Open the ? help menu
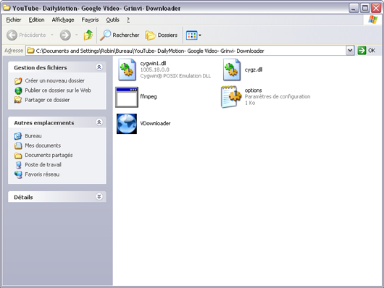Screen dimensions: 384x288 128,20
